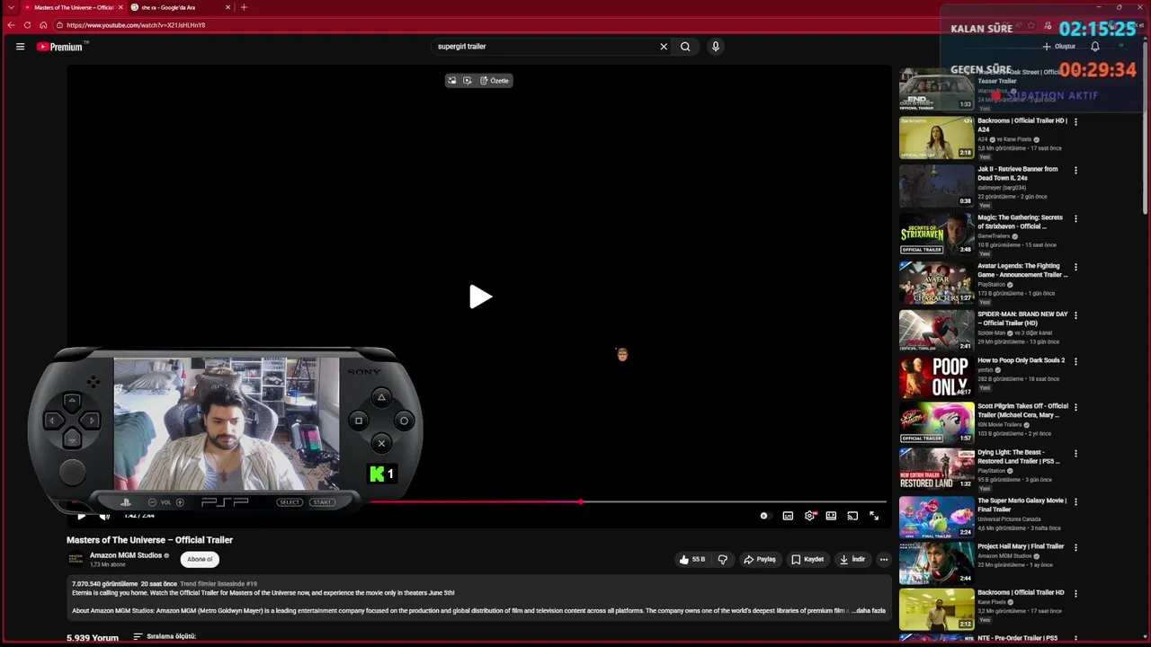Open options for Avatar Legends video
The width and height of the screenshot is (1151, 647).
coord(1075,268)
